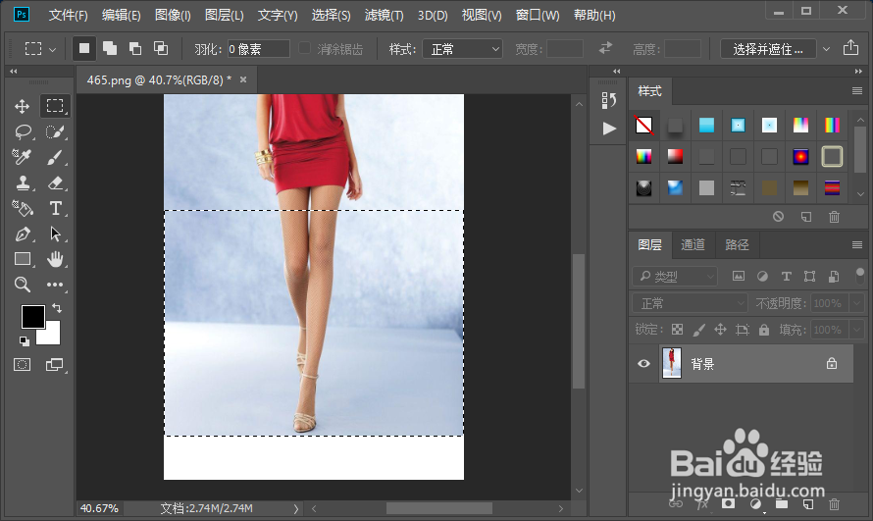The width and height of the screenshot is (873, 521).
Task: Click the 选择并遮住 button
Action: pos(768,48)
